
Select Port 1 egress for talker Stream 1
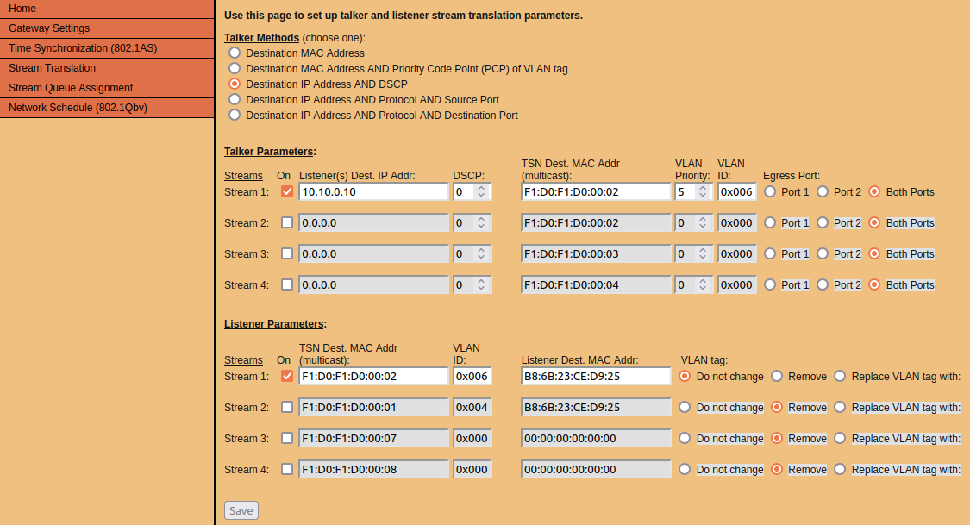point(770,191)
